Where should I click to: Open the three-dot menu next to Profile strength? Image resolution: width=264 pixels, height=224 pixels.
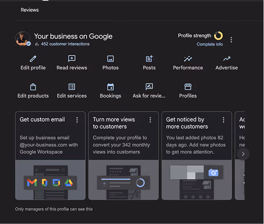click(231, 40)
